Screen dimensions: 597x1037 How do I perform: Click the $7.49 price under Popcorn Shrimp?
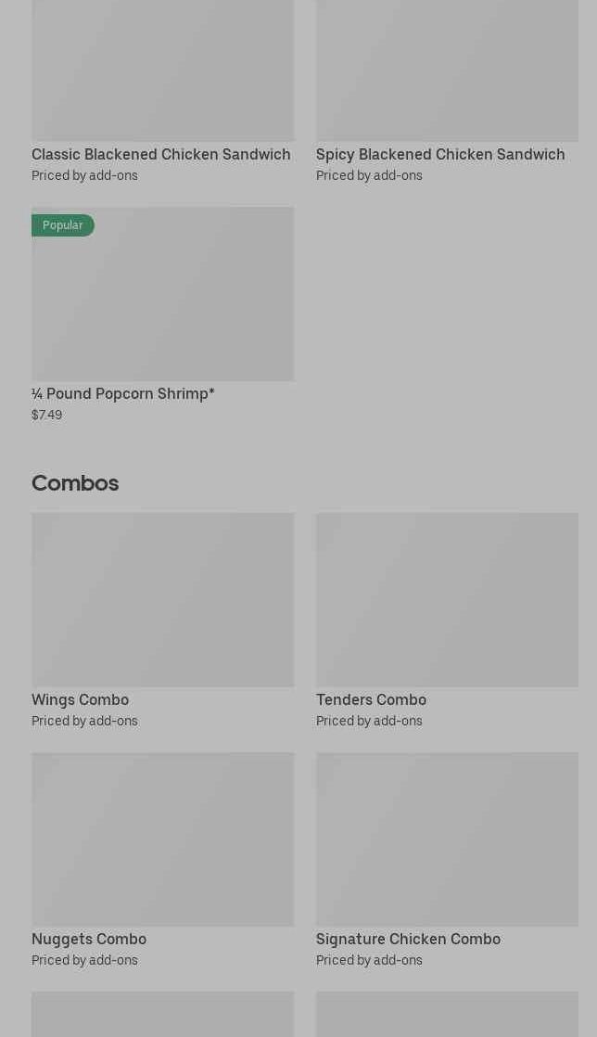coord(47,415)
